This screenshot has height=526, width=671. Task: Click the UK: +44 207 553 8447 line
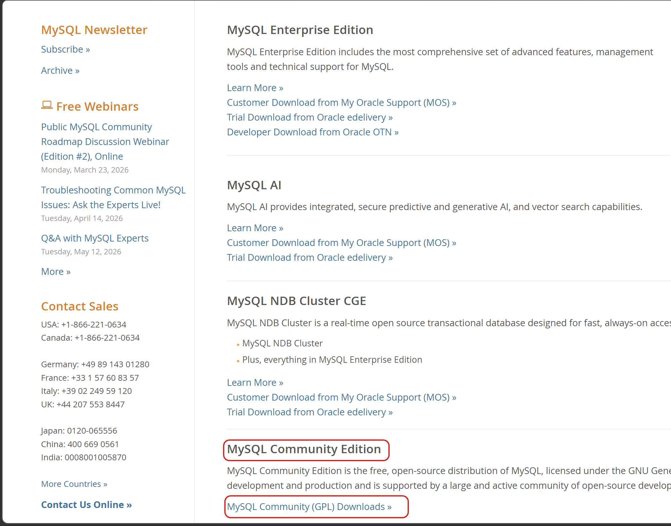point(83,404)
